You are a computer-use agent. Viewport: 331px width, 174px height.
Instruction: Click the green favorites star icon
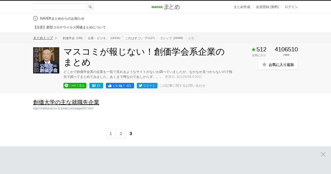[253, 49]
